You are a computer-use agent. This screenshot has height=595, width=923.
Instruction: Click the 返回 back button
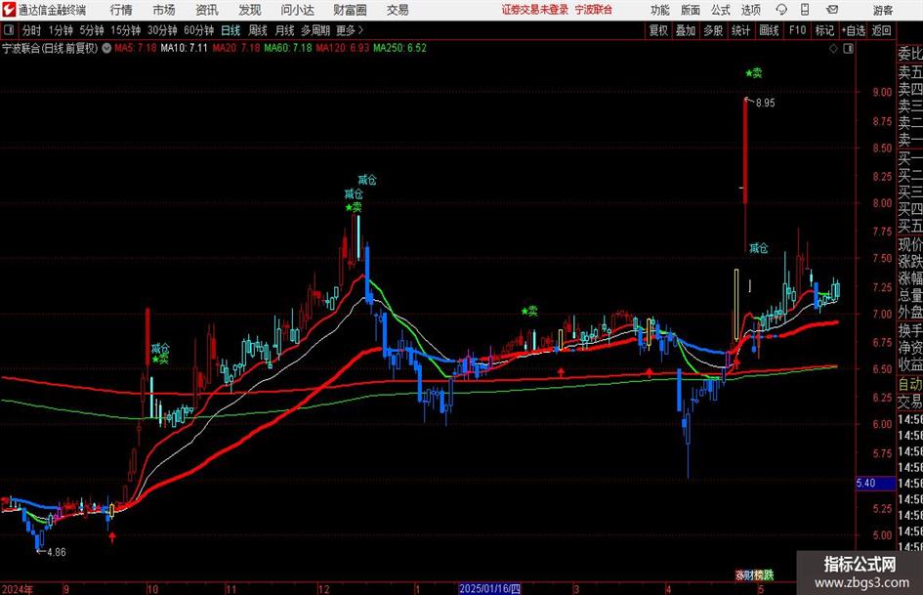click(x=881, y=30)
